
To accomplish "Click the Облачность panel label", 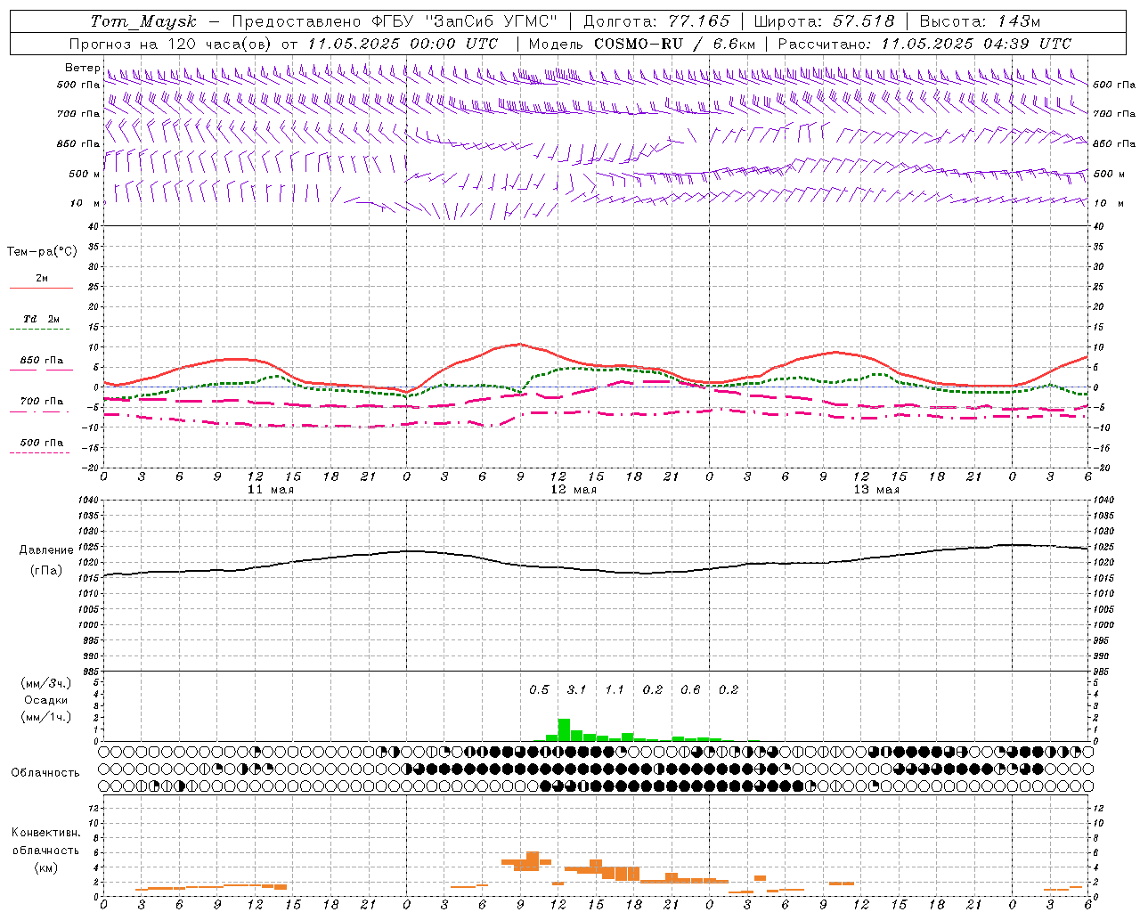I will (45, 773).
